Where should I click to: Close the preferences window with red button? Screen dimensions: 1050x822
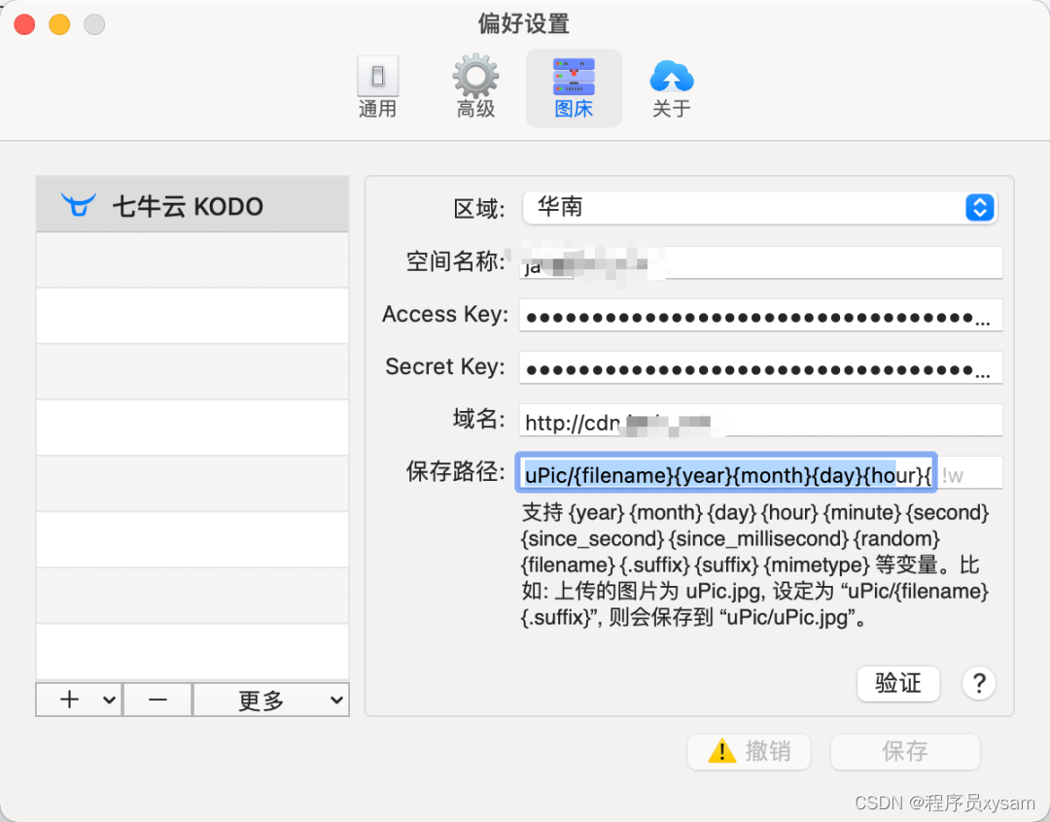(x=24, y=24)
